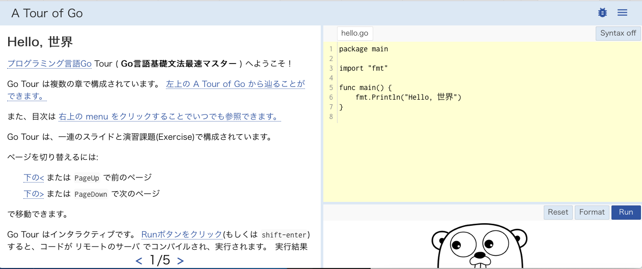Click the page counter 1/5
Viewport: 642px width, 269px height.
pos(160,261)
